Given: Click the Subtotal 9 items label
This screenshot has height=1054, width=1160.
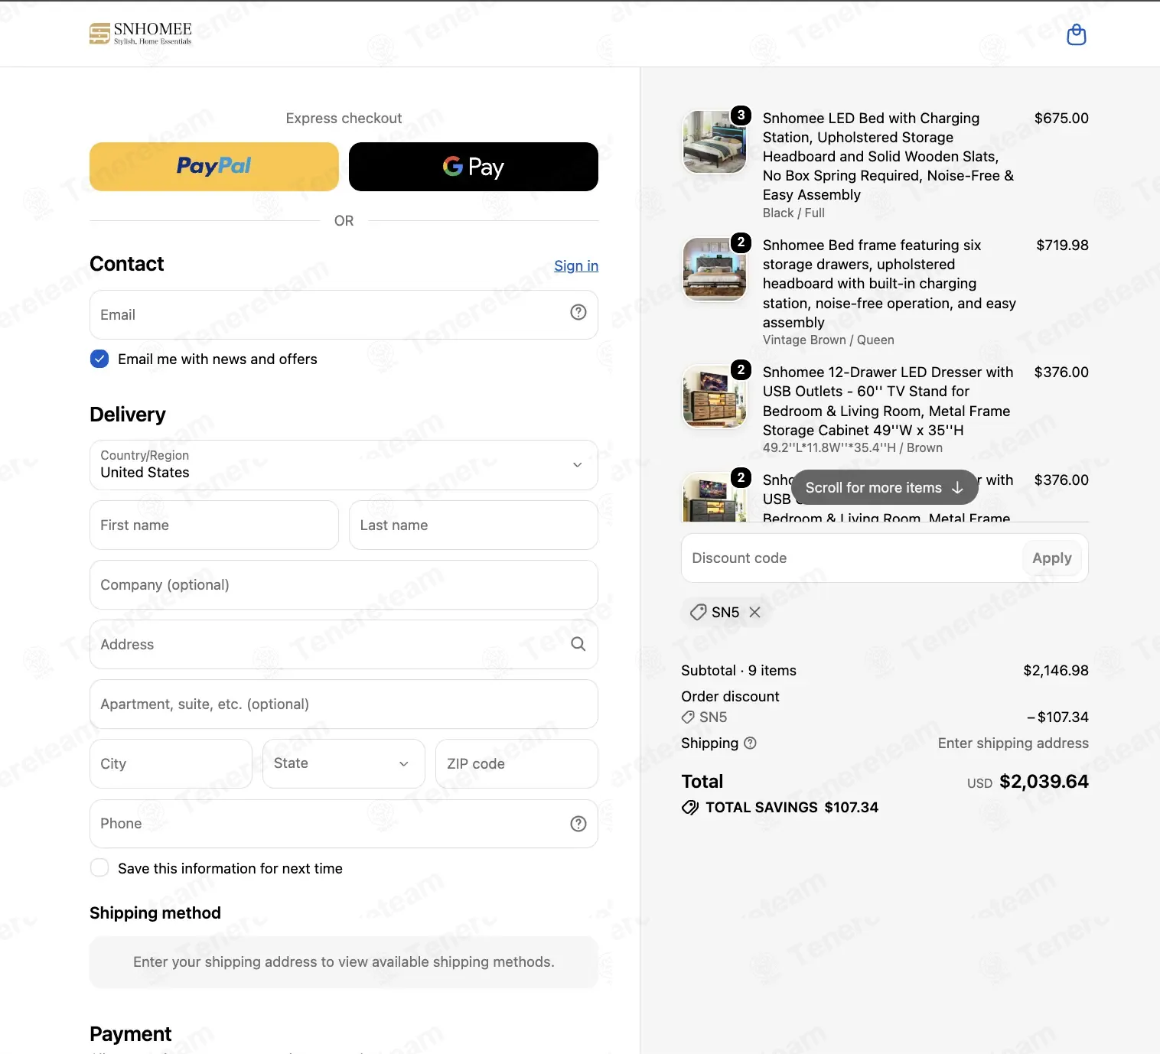Looking at the screenshot, I should (738, 671).
